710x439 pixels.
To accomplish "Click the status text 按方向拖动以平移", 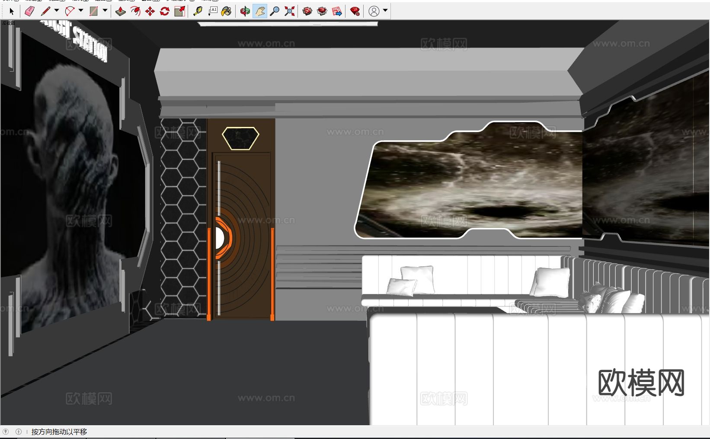I will coord(59,432).
